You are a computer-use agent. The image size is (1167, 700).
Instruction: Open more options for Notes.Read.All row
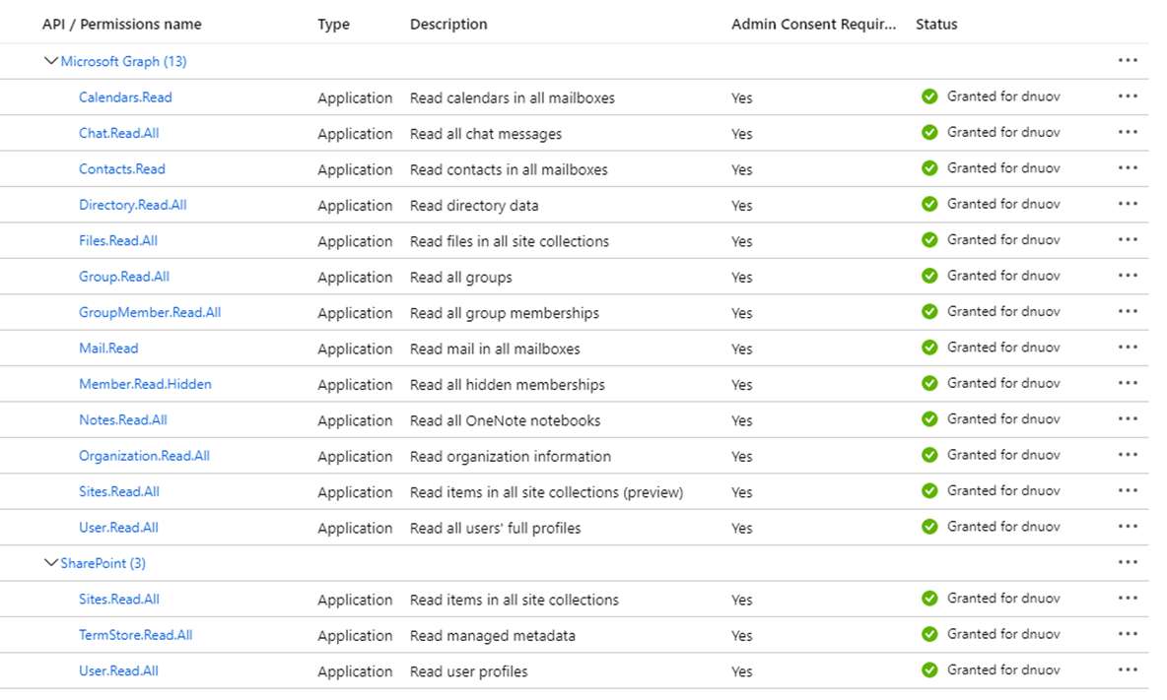click(x=1128, y=419)
